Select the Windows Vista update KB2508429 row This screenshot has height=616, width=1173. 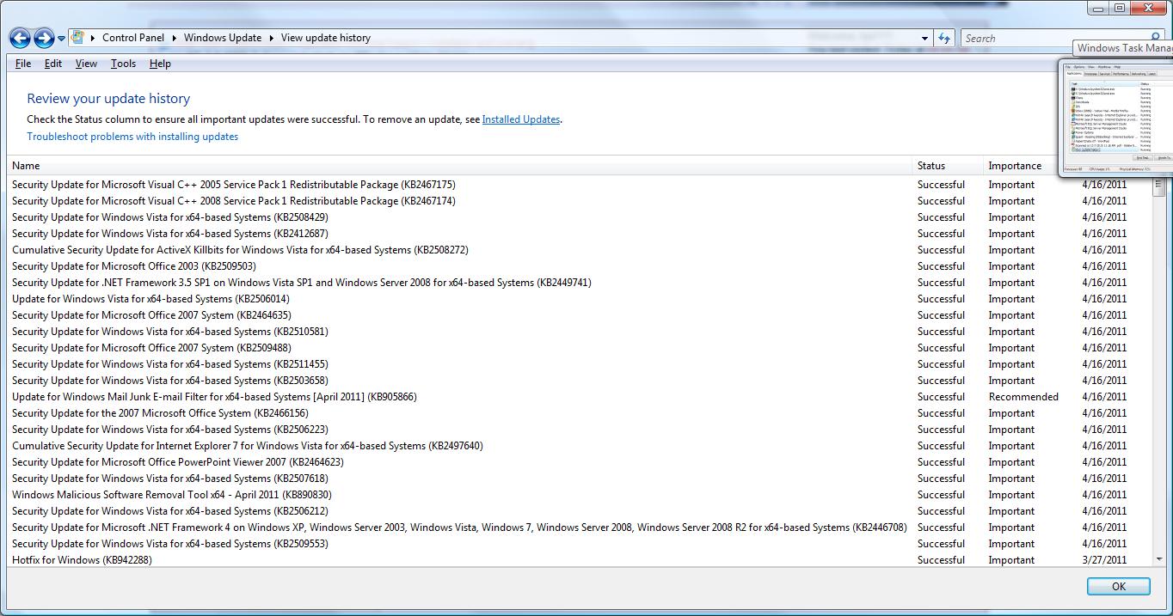(x=580, y=217)
